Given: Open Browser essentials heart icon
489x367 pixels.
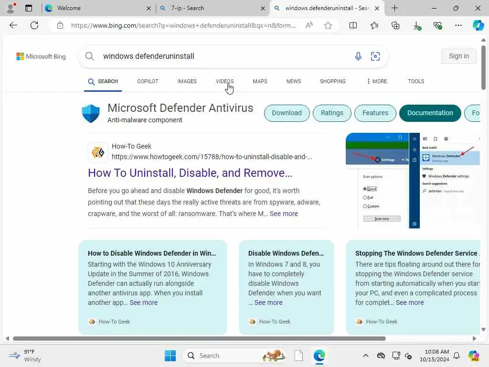Looking at the screenshot, I should (x=437, y=25).
